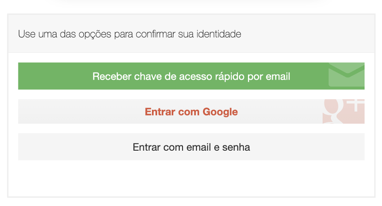
Task: Click the Google Plus logo icon
Action: tap(344, 111)
